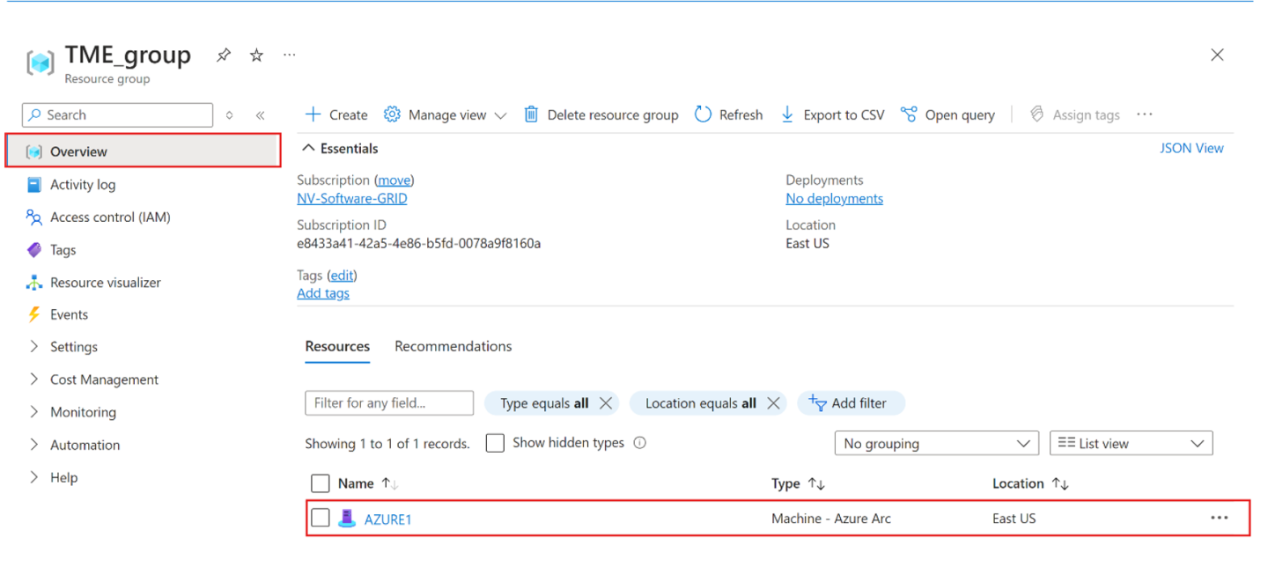Open the AZURE1 row ellipsis menu
The image size is (1268, 582).
[x=1219, y=518]
